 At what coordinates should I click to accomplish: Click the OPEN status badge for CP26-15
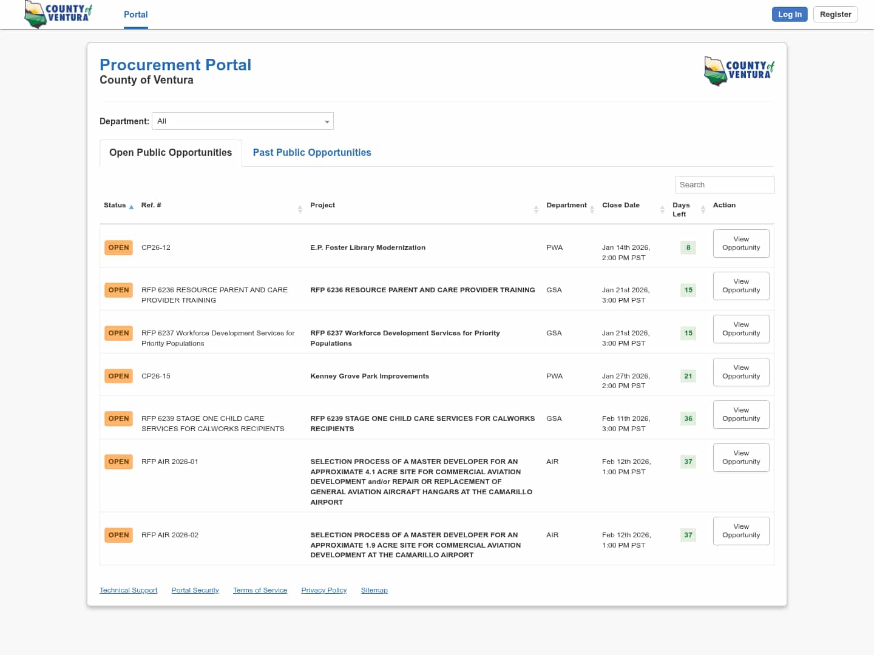118,376
